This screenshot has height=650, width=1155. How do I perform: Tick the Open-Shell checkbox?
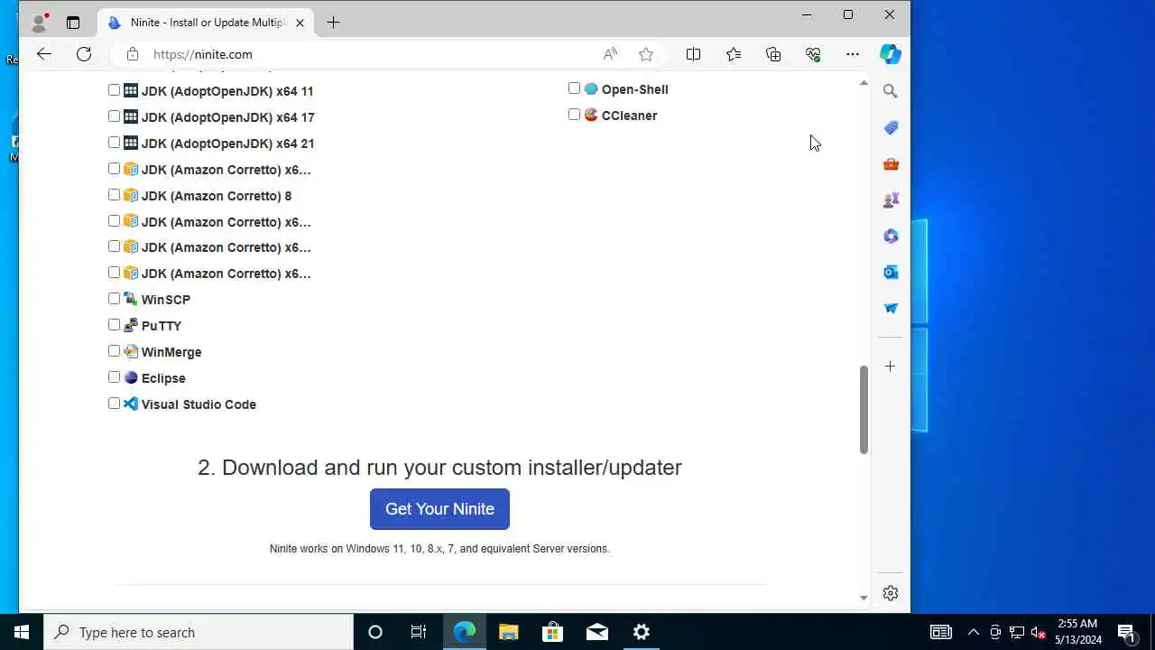(x=574, y=88)
